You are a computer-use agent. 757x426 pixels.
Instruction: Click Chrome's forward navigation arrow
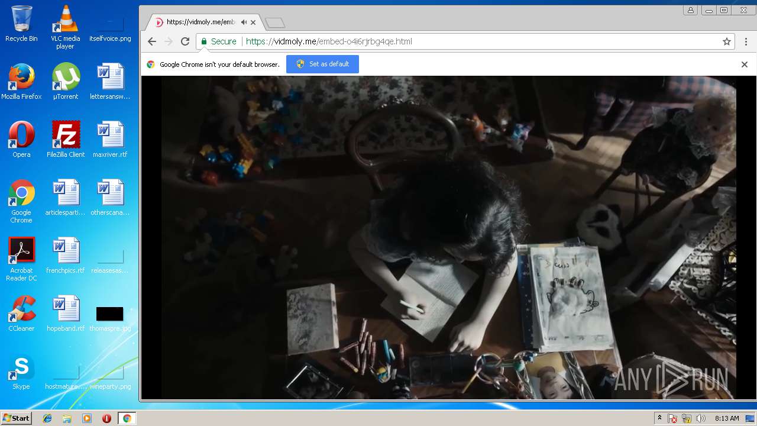coord(169,41)
